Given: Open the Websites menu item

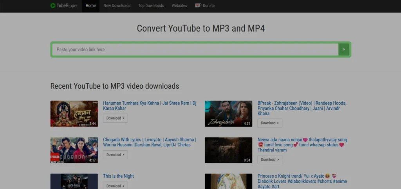Looking at the screenshot, I should coord(179,5).
